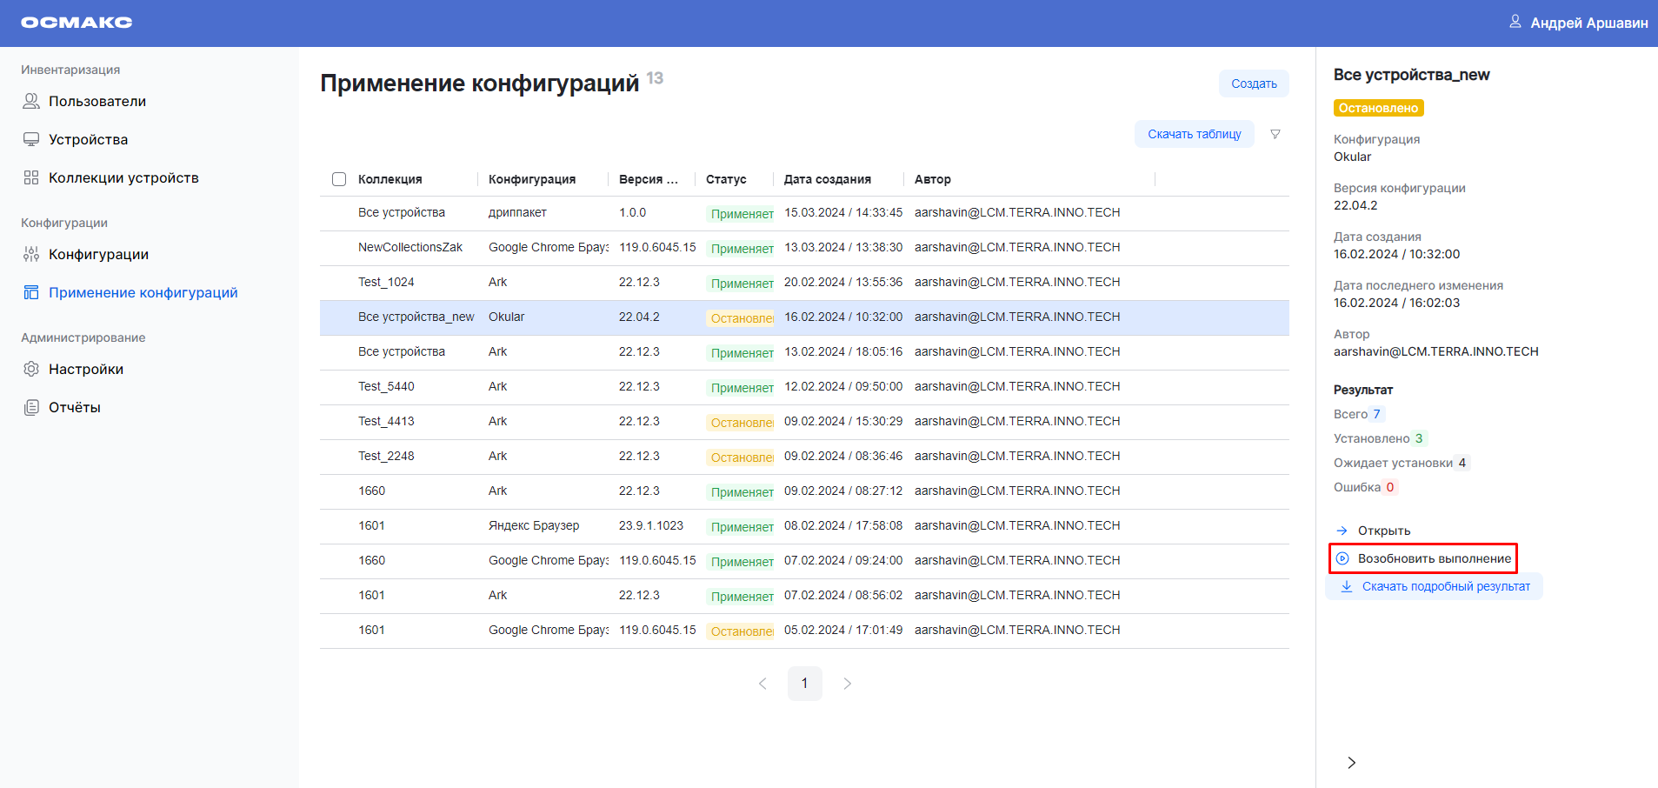Open the table filter funnel icon
The height and width of the screenshot is (788, 1658).
click(1275, 134)
